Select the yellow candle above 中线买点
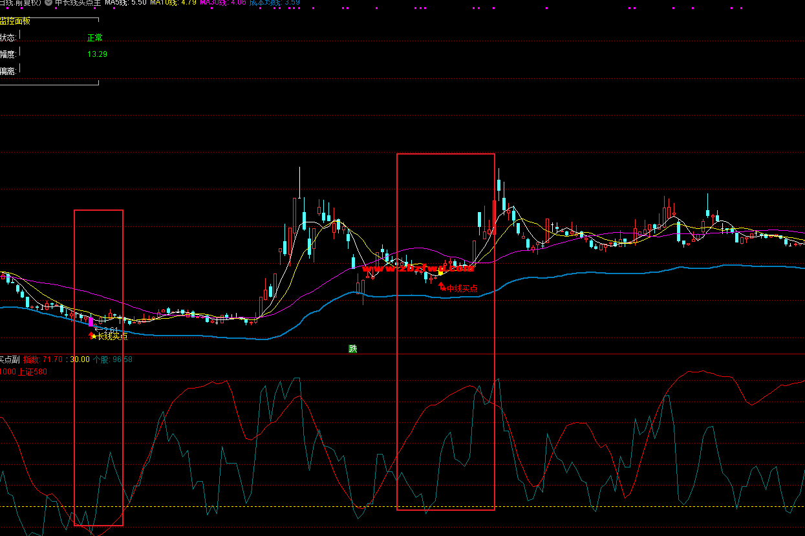The image size is (805, 536). (440, 273)
